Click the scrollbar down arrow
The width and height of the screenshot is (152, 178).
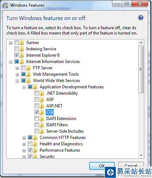[x=141, y=155]
